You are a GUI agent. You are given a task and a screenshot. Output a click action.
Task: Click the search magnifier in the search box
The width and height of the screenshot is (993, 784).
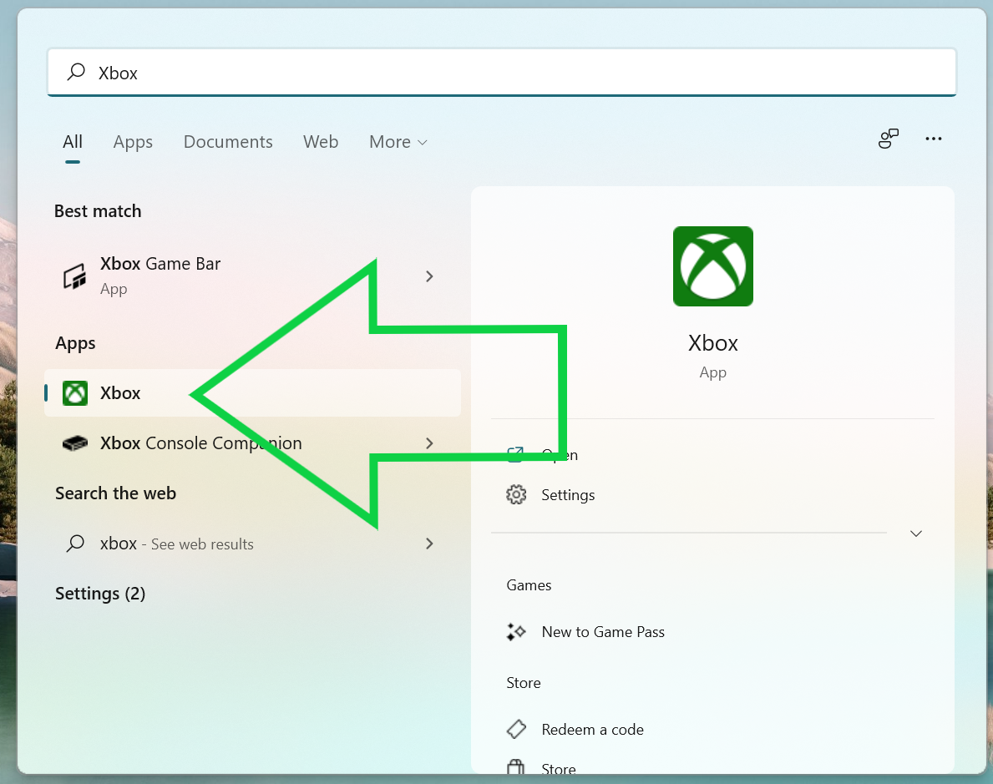click(74, 73)
